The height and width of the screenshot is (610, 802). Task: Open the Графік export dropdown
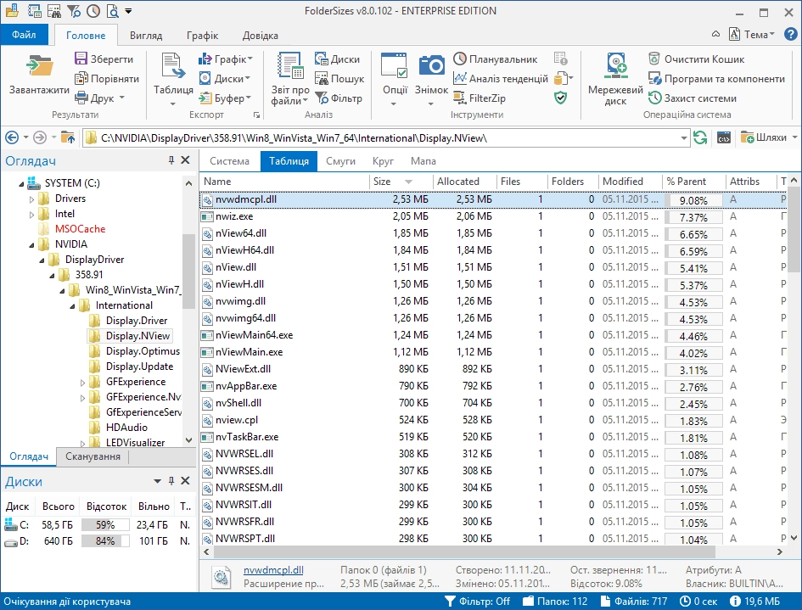click(225, 59)
